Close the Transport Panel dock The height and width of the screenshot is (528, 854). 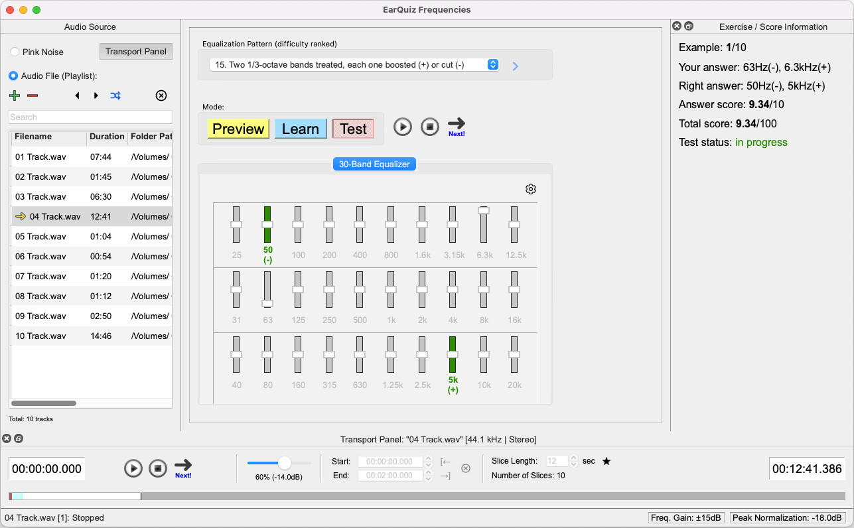click(x=7, y=438)
